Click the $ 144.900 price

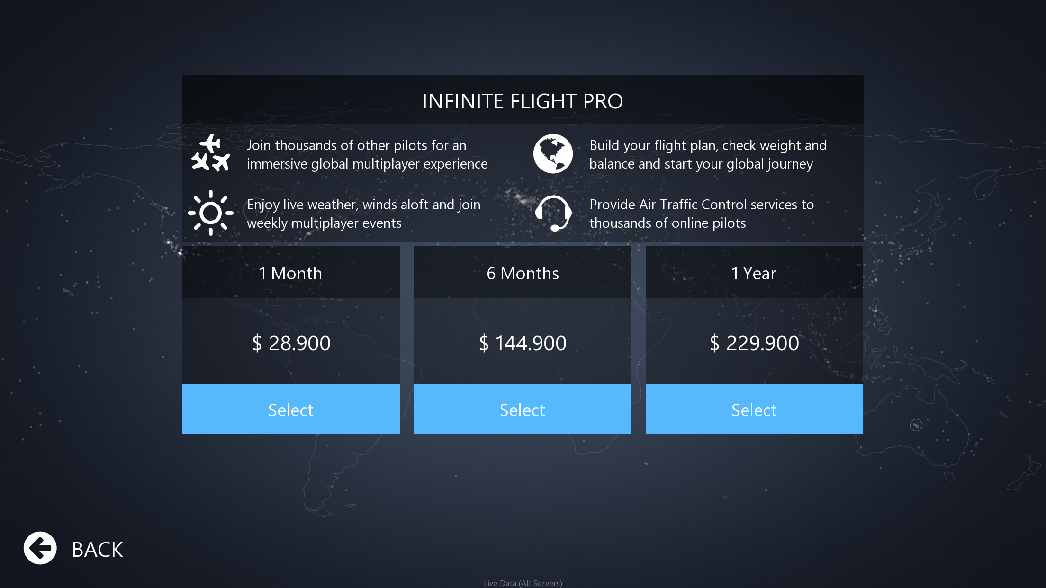523,343
